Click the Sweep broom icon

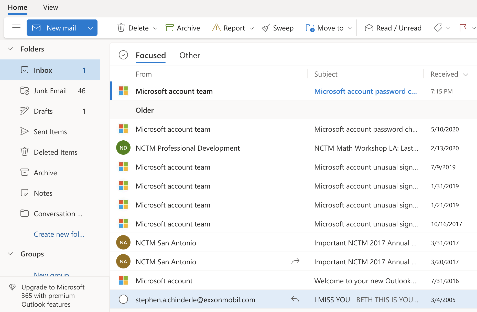(266, 28)
